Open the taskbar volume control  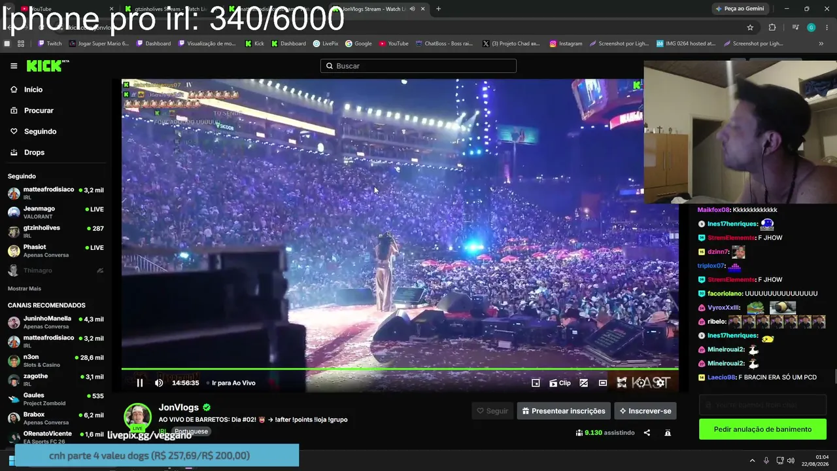[790, 461]
